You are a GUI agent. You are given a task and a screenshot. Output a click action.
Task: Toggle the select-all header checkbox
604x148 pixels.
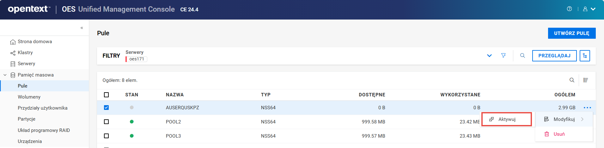pos(107,95)
